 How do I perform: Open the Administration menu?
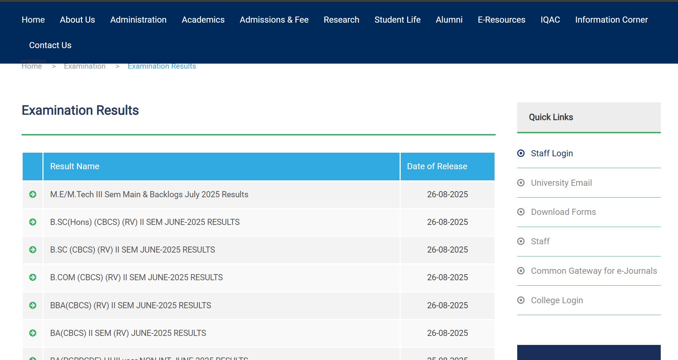pos(138,20)
